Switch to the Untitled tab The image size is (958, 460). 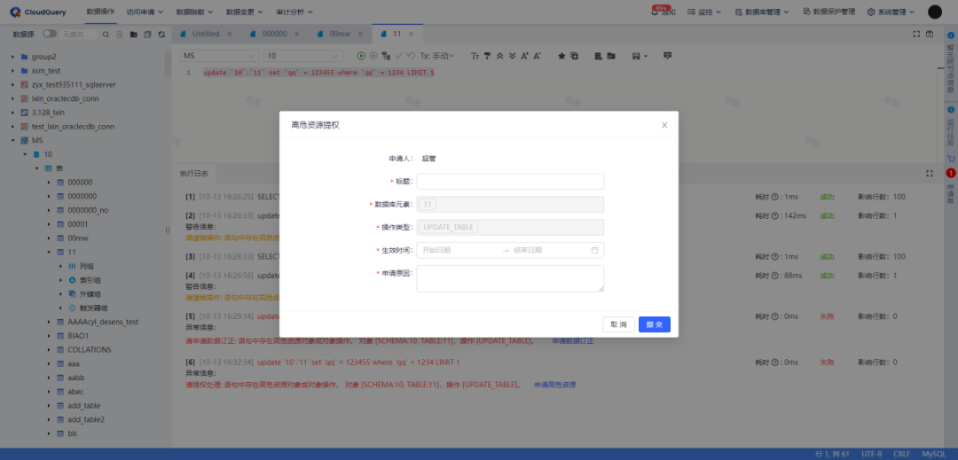click(206, 35)
